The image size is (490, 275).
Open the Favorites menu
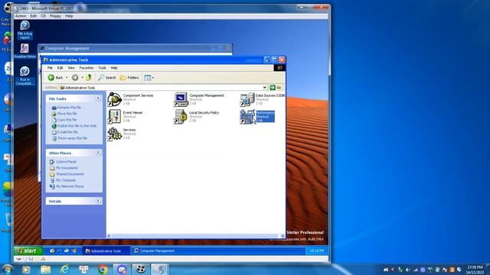pyautogui.click(x=87, y=68)
